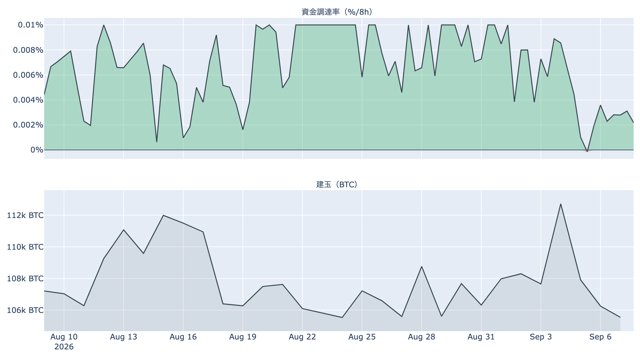Viewport: 640px width, 358px height.
Task: Click the Sep 6 date label
Action: pos(601,337)
